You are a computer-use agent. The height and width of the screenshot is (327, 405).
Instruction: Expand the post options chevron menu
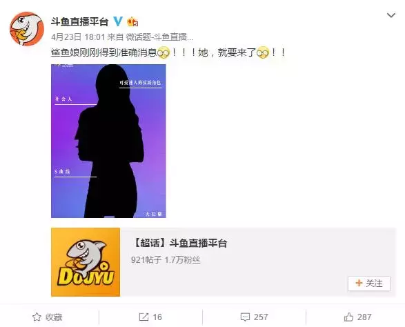(391, 15)
